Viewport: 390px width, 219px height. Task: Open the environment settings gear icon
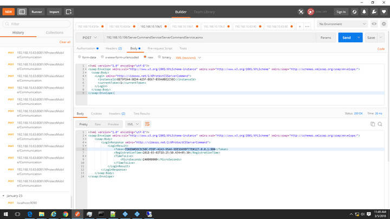(383, 24)
